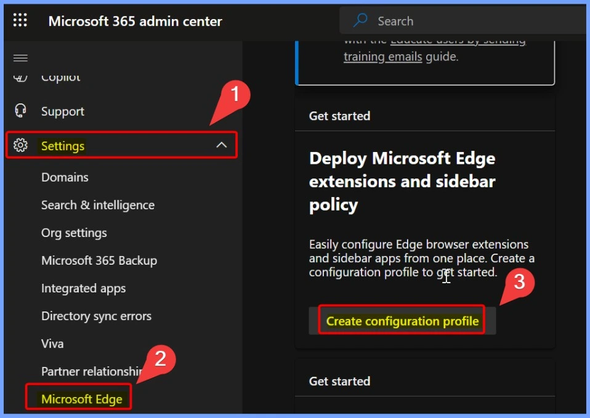Click the Settings gear icon

coord(20,145)
